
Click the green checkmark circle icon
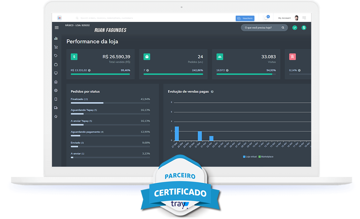tap(295, 28)
